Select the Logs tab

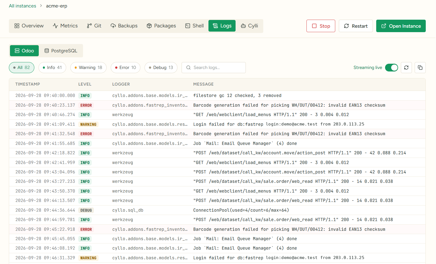[222, 26]
